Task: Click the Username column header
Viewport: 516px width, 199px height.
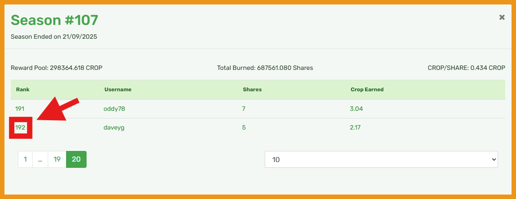Action: point(118,89)
